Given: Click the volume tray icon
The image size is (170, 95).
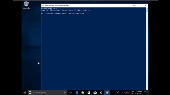Looking at the screenshot, I should 129,93.
